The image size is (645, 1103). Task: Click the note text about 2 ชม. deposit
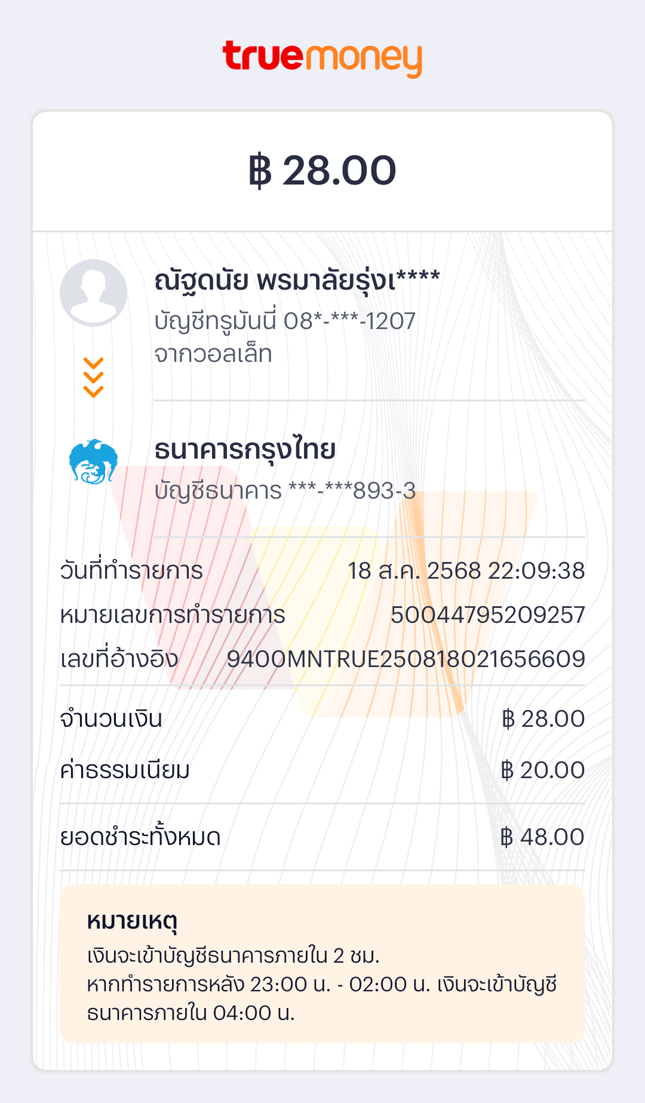[x=233, y=956]
